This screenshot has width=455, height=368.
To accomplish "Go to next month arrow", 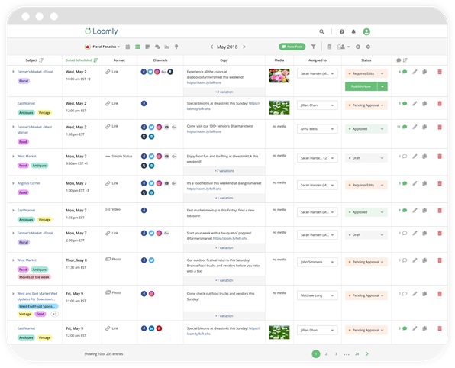I will point(244,47).
